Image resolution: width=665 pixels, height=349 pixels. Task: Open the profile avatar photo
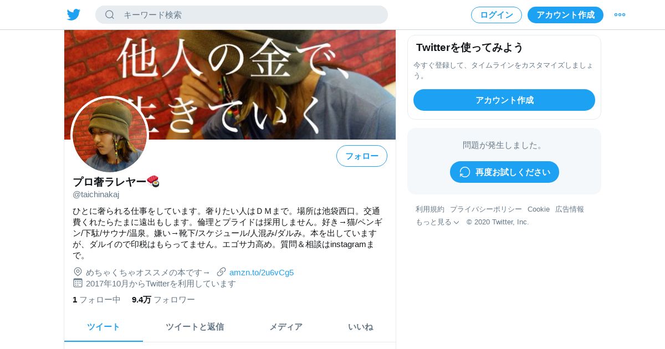click(x=110, y=135)
